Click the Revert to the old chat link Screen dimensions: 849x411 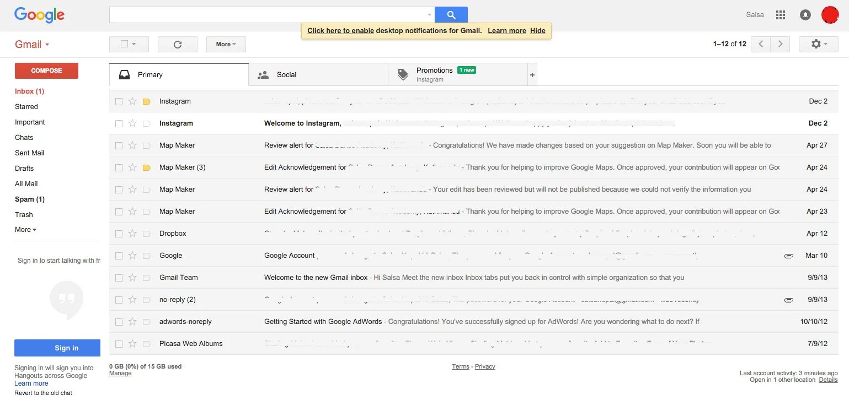pos(43,393)
